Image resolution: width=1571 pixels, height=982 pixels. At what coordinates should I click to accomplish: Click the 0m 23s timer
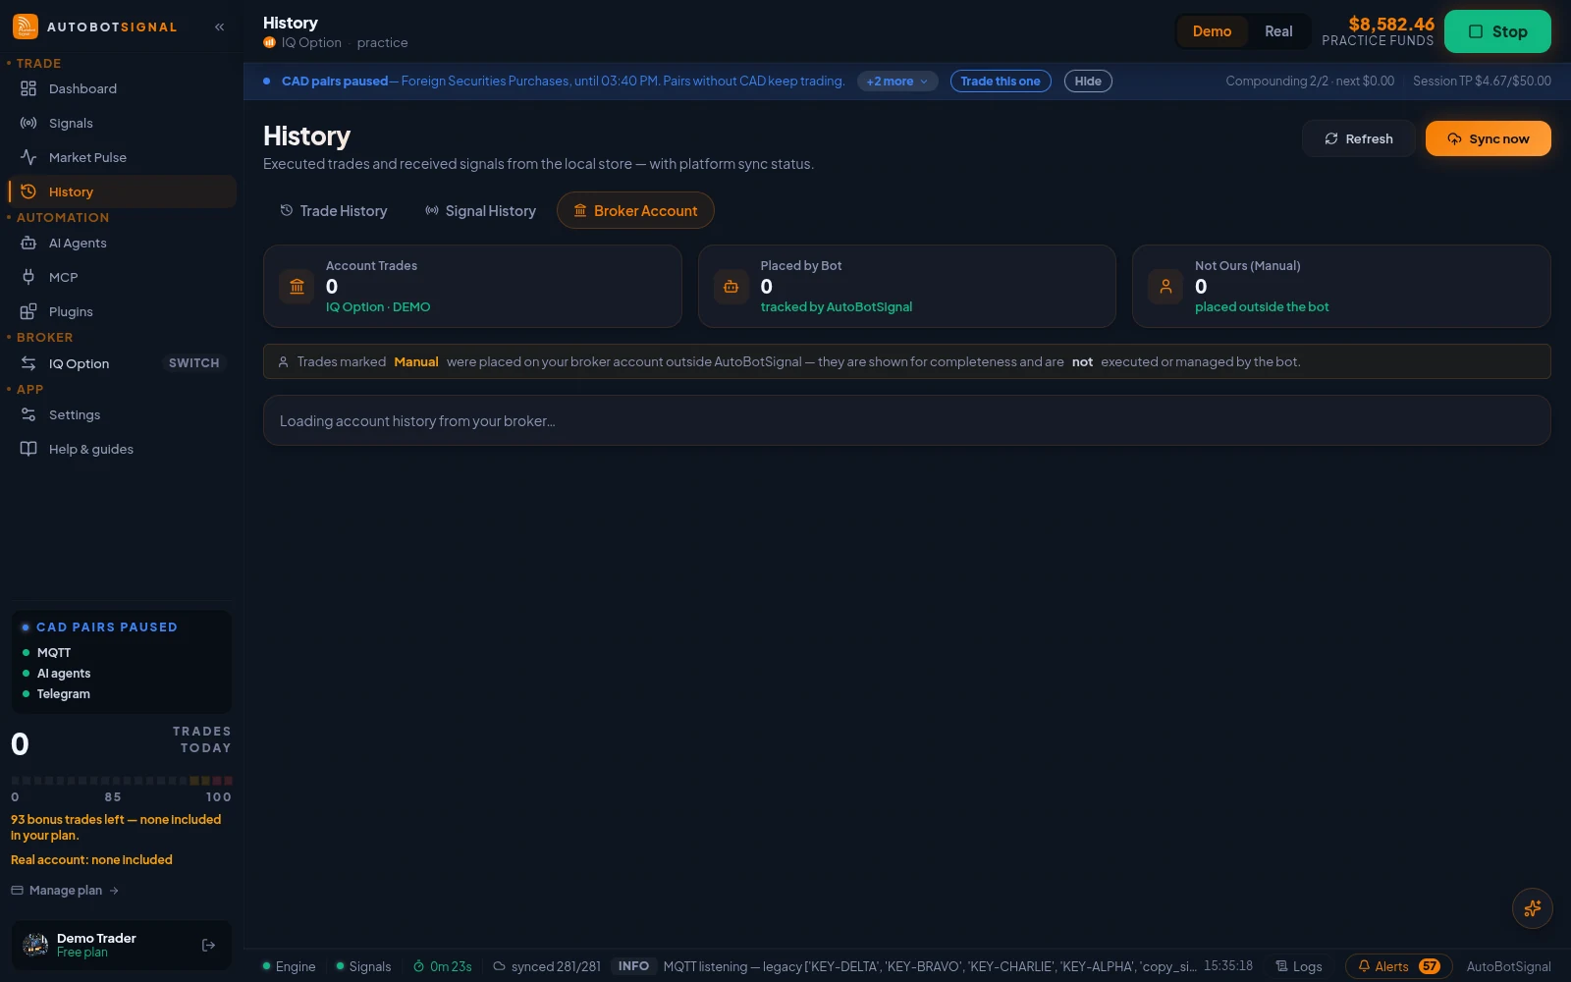(443, 966)
